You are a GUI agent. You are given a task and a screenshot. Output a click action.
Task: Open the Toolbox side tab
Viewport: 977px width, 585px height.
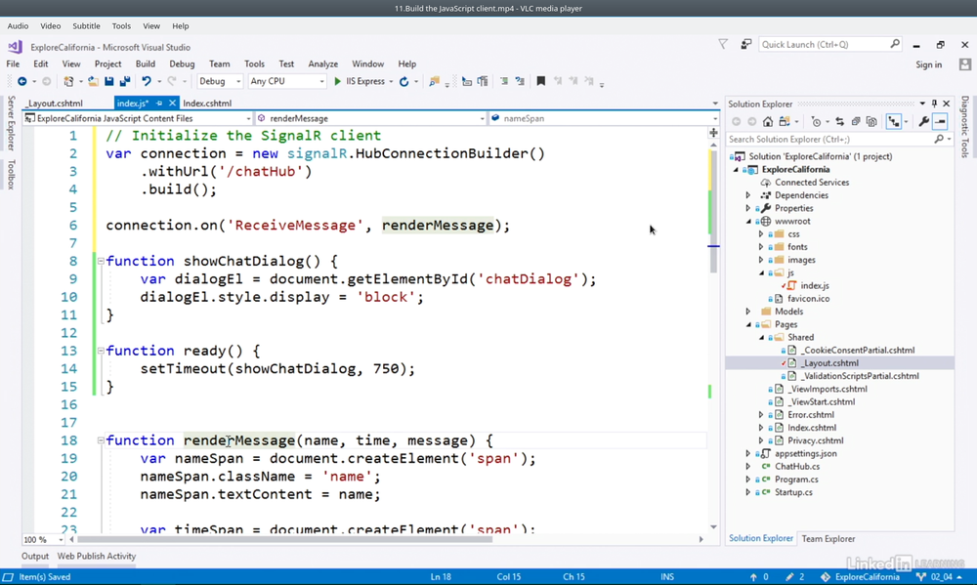[11, 174]
